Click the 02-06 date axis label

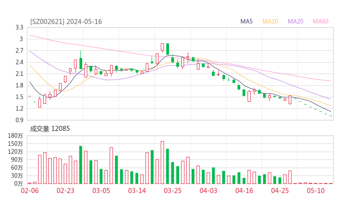coord(30,190)
